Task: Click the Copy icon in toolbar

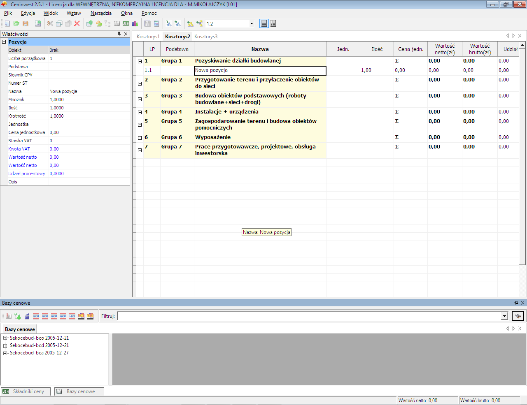Action: tap(59, 23)
